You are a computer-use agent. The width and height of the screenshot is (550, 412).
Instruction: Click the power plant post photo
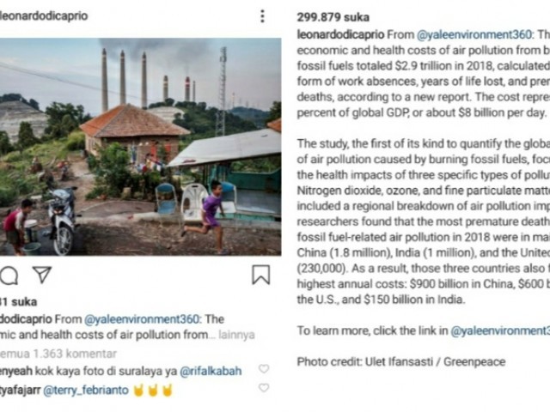click(140, 146)
